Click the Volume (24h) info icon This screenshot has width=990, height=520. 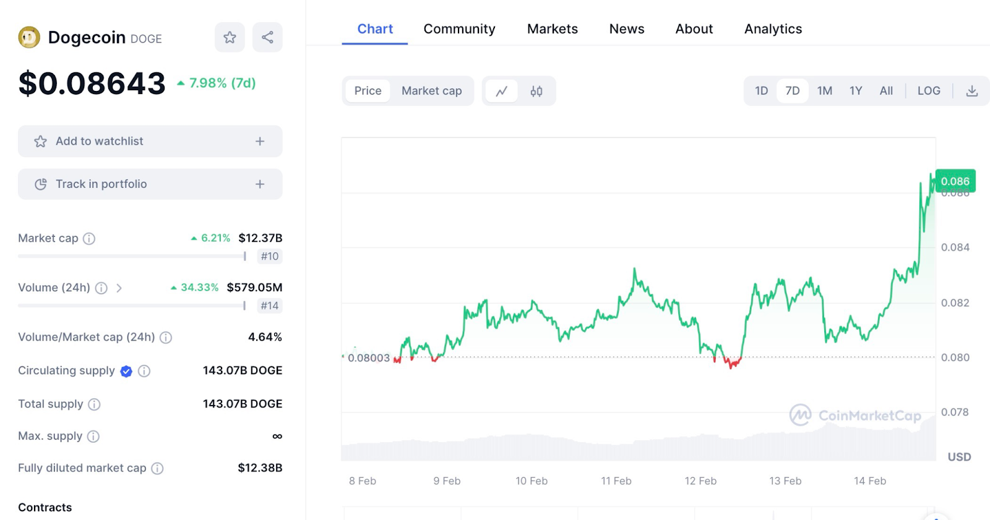pyautogui.click(x=101, y=288)
